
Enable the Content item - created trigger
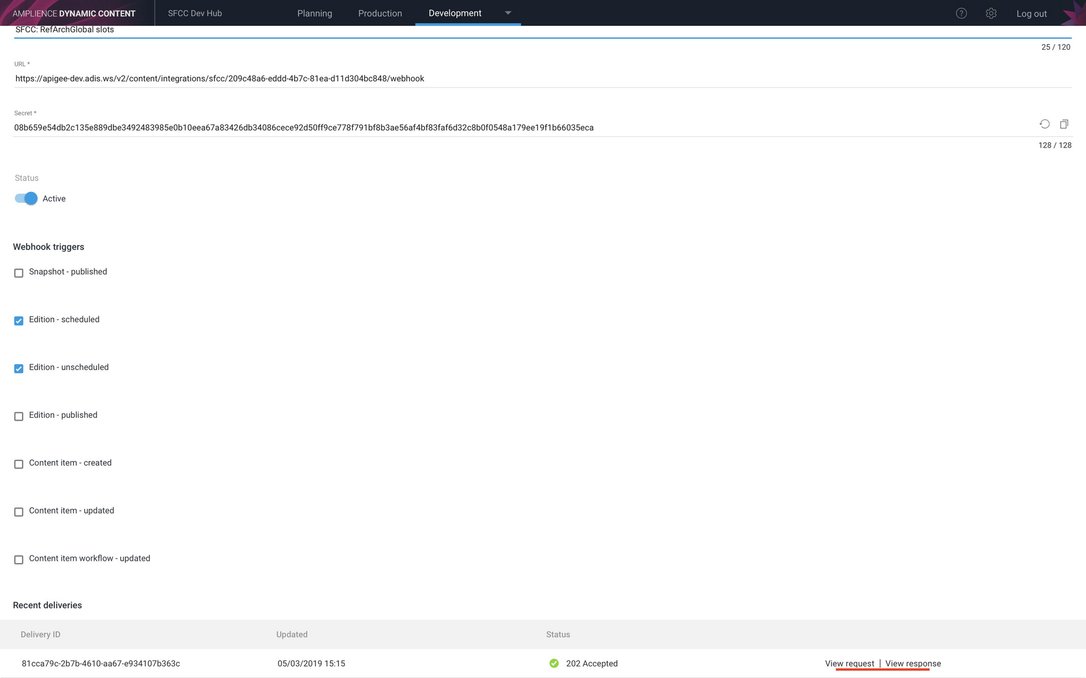coord(18,465)
